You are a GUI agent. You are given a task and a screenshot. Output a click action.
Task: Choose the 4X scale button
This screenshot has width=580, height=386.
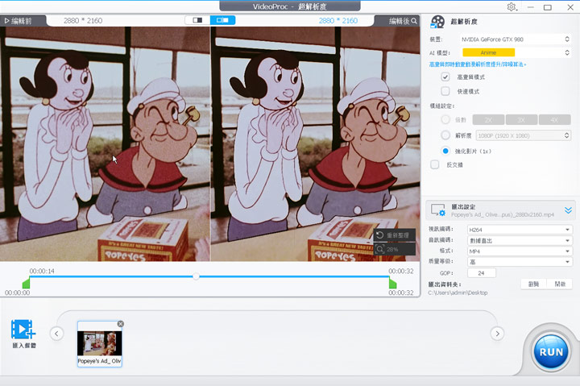click(x=554, y=120)
